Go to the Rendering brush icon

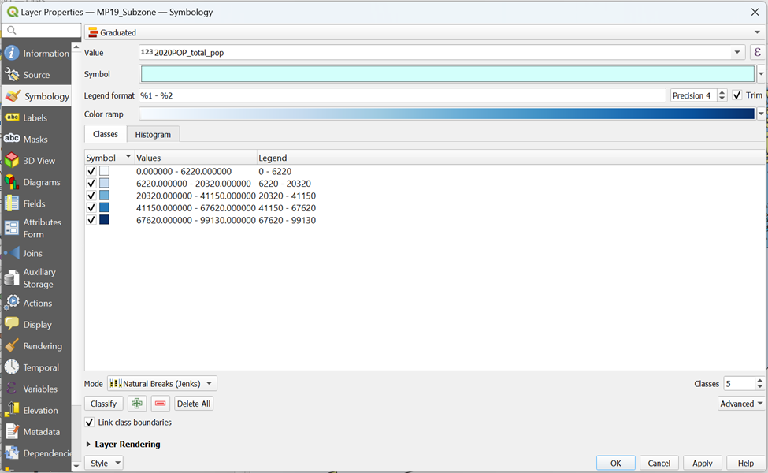[x=12, y=346]
